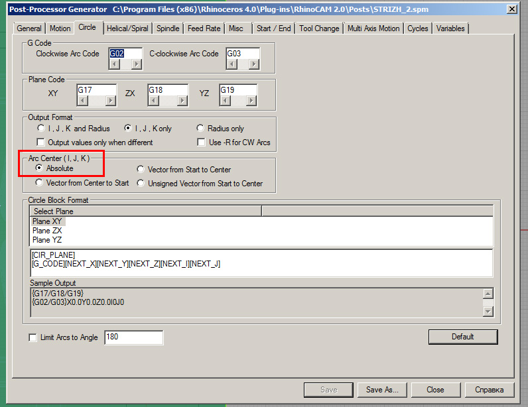Click right scroll arrow under YZ plane code
Screen dimensions: 528x407
(251, 101)
